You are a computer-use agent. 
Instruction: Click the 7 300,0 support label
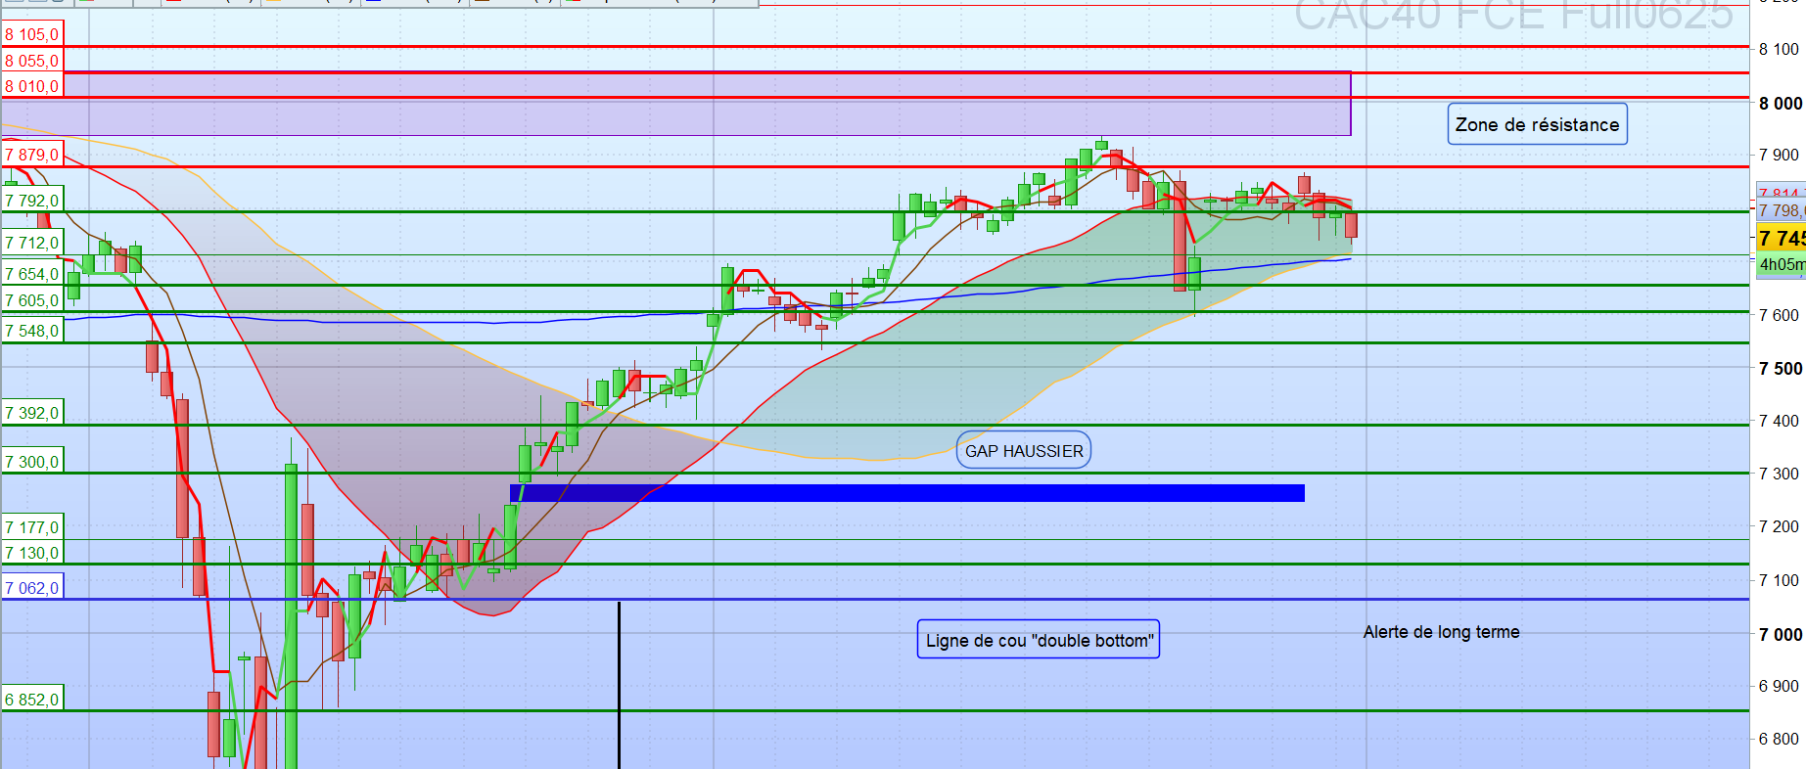[32, 462]
